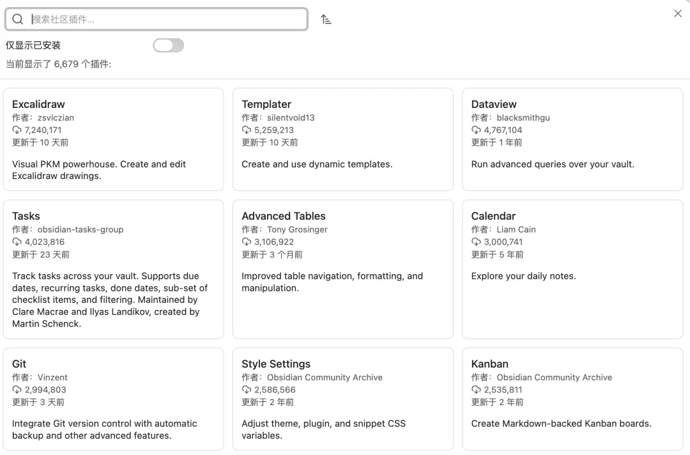This screenshot has width=690, height=455.
Task: Click download icon beside 3,106,922
Action: pyautogui.click(x=247, y=242)
